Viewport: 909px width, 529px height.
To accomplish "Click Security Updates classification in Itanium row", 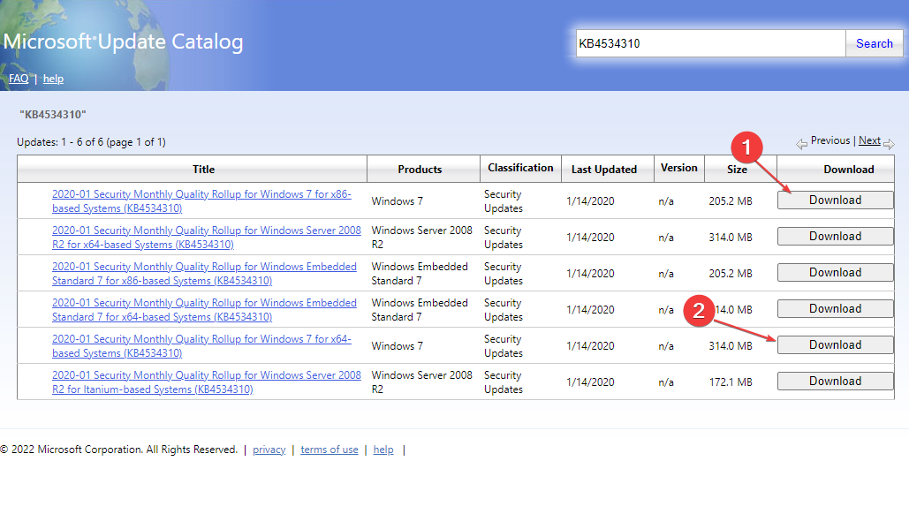I will [504, 382].
